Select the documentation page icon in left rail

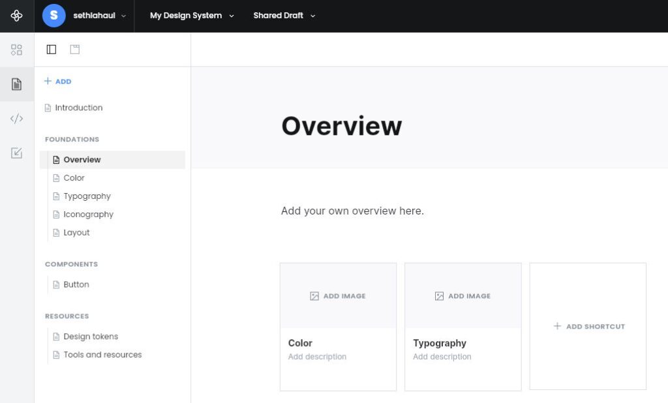[17, 84]
